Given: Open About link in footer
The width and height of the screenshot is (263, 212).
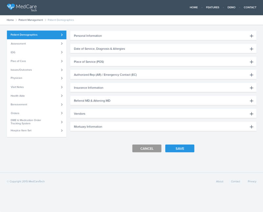Looking at the screenshot, I should (220, 181).
